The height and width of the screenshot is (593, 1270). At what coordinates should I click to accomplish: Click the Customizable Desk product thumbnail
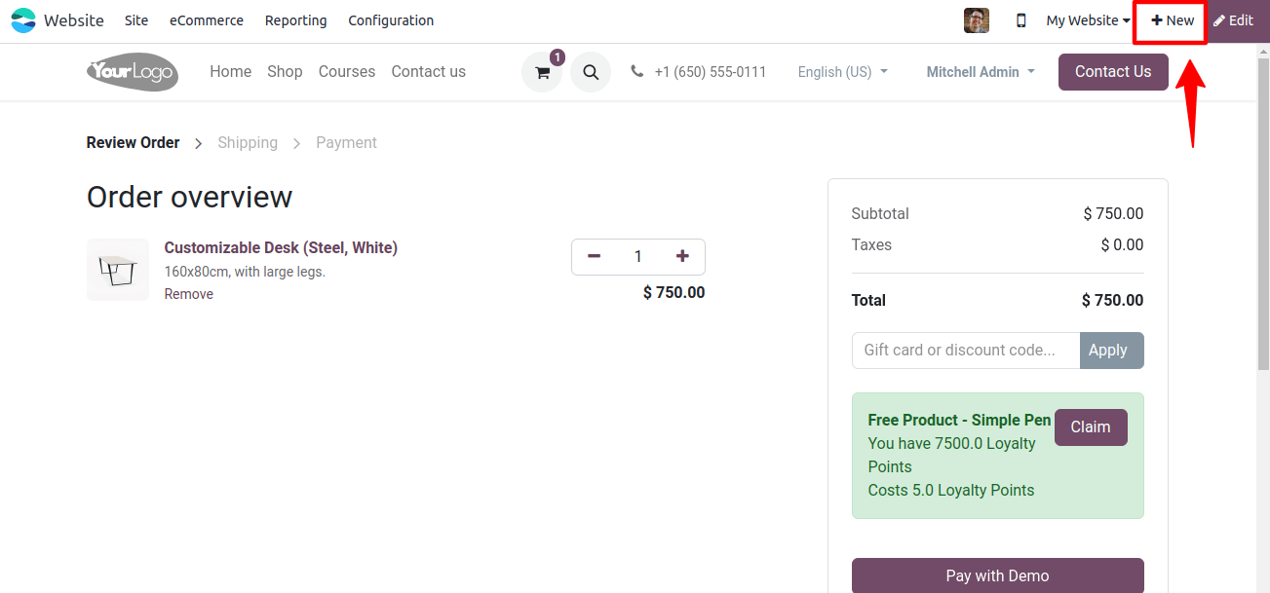[118, 270]
